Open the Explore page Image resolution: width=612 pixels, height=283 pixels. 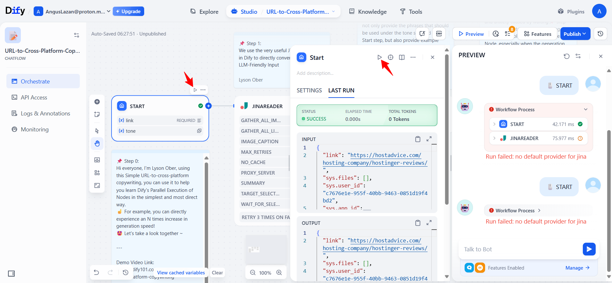pos(204,12)
